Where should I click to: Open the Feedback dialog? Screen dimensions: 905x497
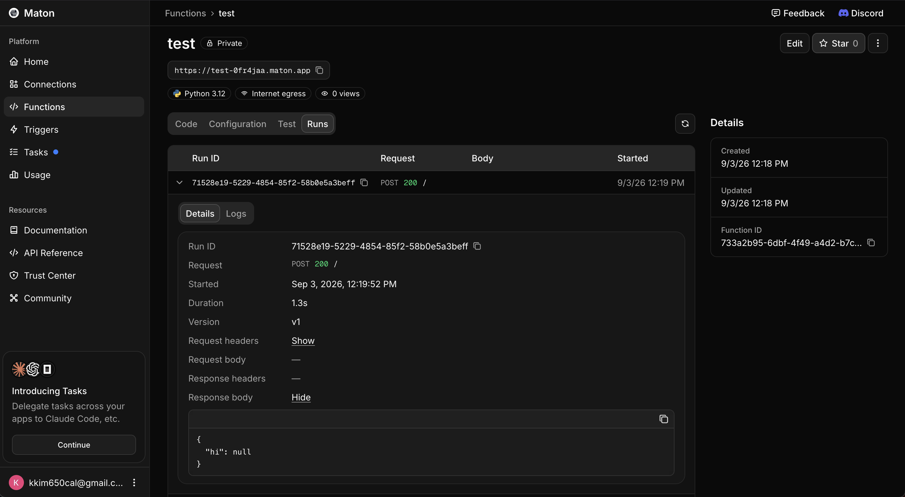point(798,13)
